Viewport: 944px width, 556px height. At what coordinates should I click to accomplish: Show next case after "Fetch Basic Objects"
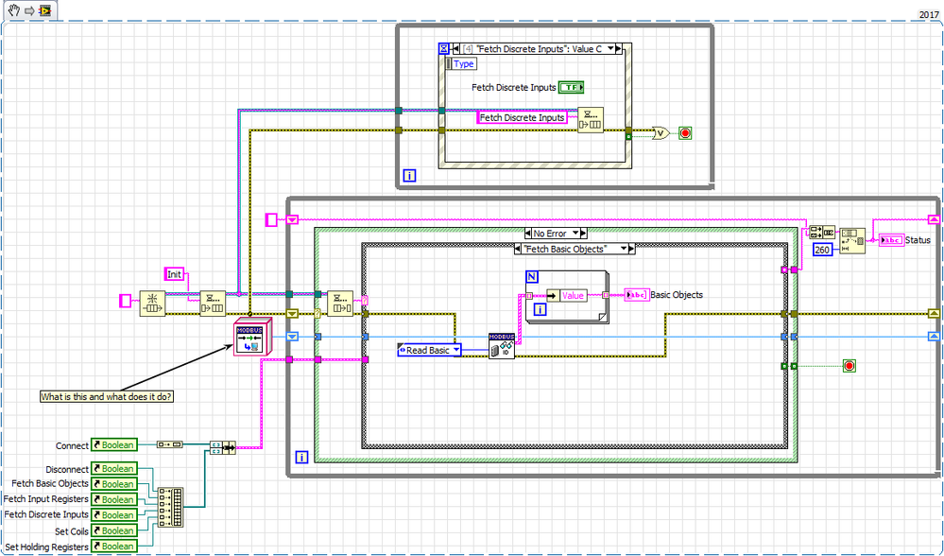(x=630, y=249)
